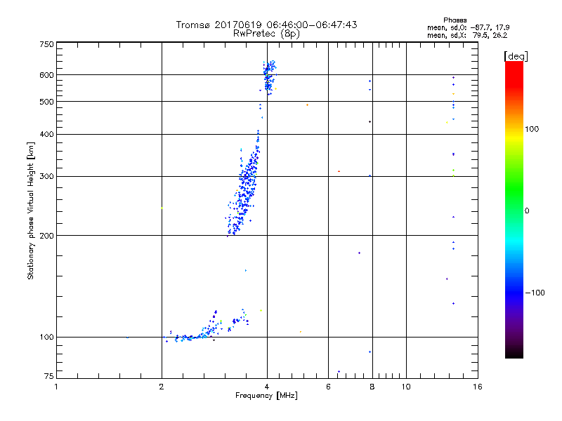Click the purple point near 78 km past 6 MHz

point(339,371)
